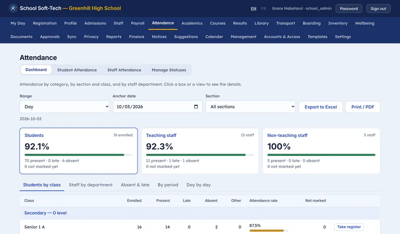Click the Senior 1 A class row name
This screenshot has height=234, width=400.
coord(34,227)
